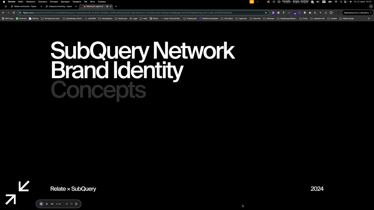The height and width of the screenshot is (210, 374).
Task: Go forward in browser history
Action: pos(8,13)
